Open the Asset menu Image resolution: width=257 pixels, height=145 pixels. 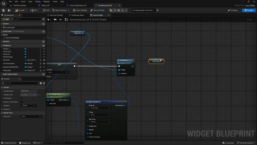[23, 2]
